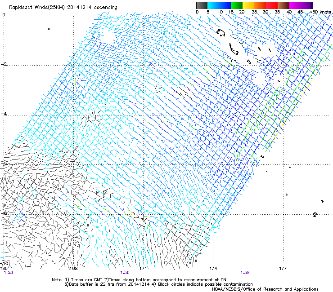333x292 pixels.
Task: Click the '177' longitude axis label
Action: pos(283,268)
